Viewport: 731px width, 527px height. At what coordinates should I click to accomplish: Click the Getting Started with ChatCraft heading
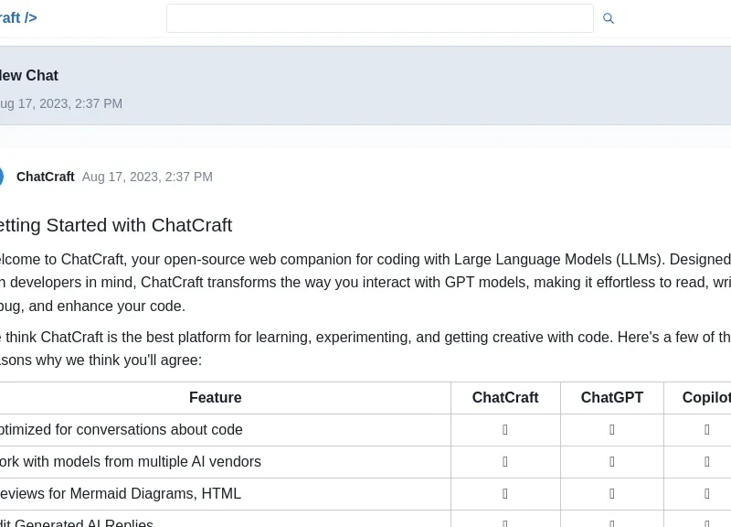pyautogui.click(x=116, y=225)
